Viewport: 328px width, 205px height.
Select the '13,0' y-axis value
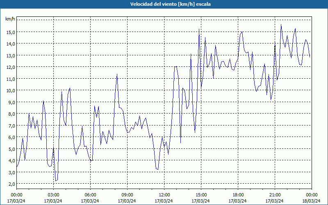pos(11,55)
